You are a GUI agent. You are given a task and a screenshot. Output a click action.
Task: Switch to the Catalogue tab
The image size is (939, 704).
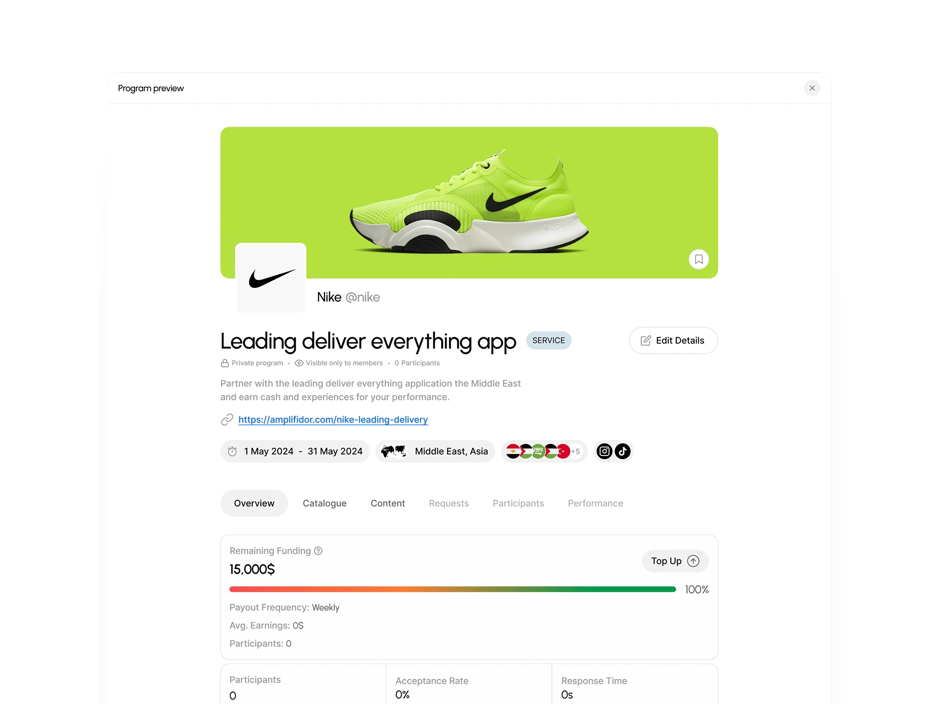(x=324, y=503)
